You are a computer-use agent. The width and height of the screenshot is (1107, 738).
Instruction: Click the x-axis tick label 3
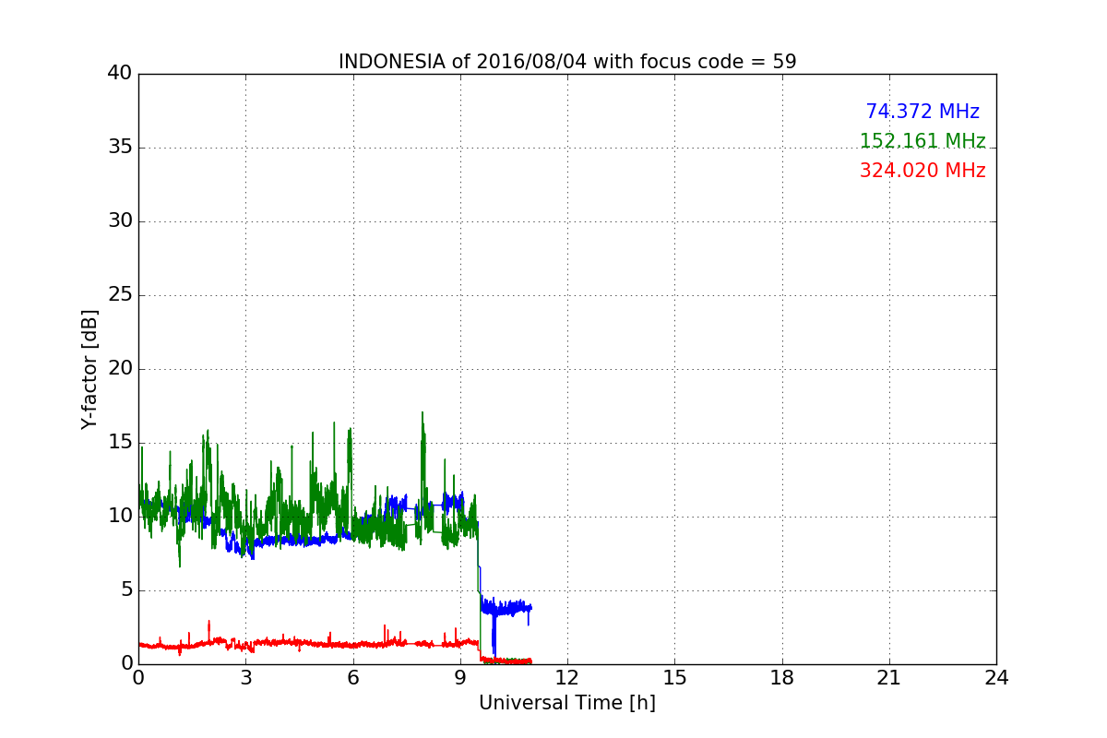[245, 678]
